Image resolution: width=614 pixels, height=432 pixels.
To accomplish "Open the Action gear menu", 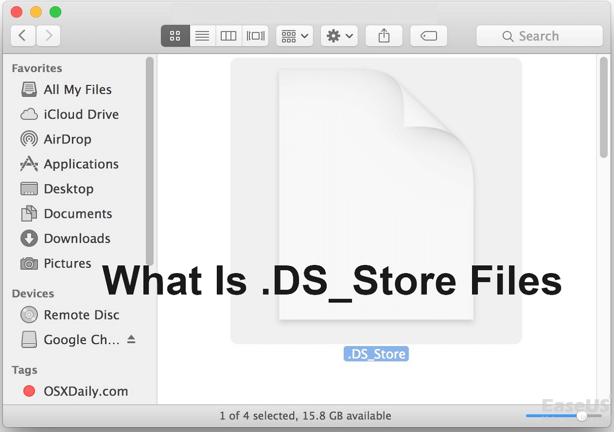I will tap(339, 36).
